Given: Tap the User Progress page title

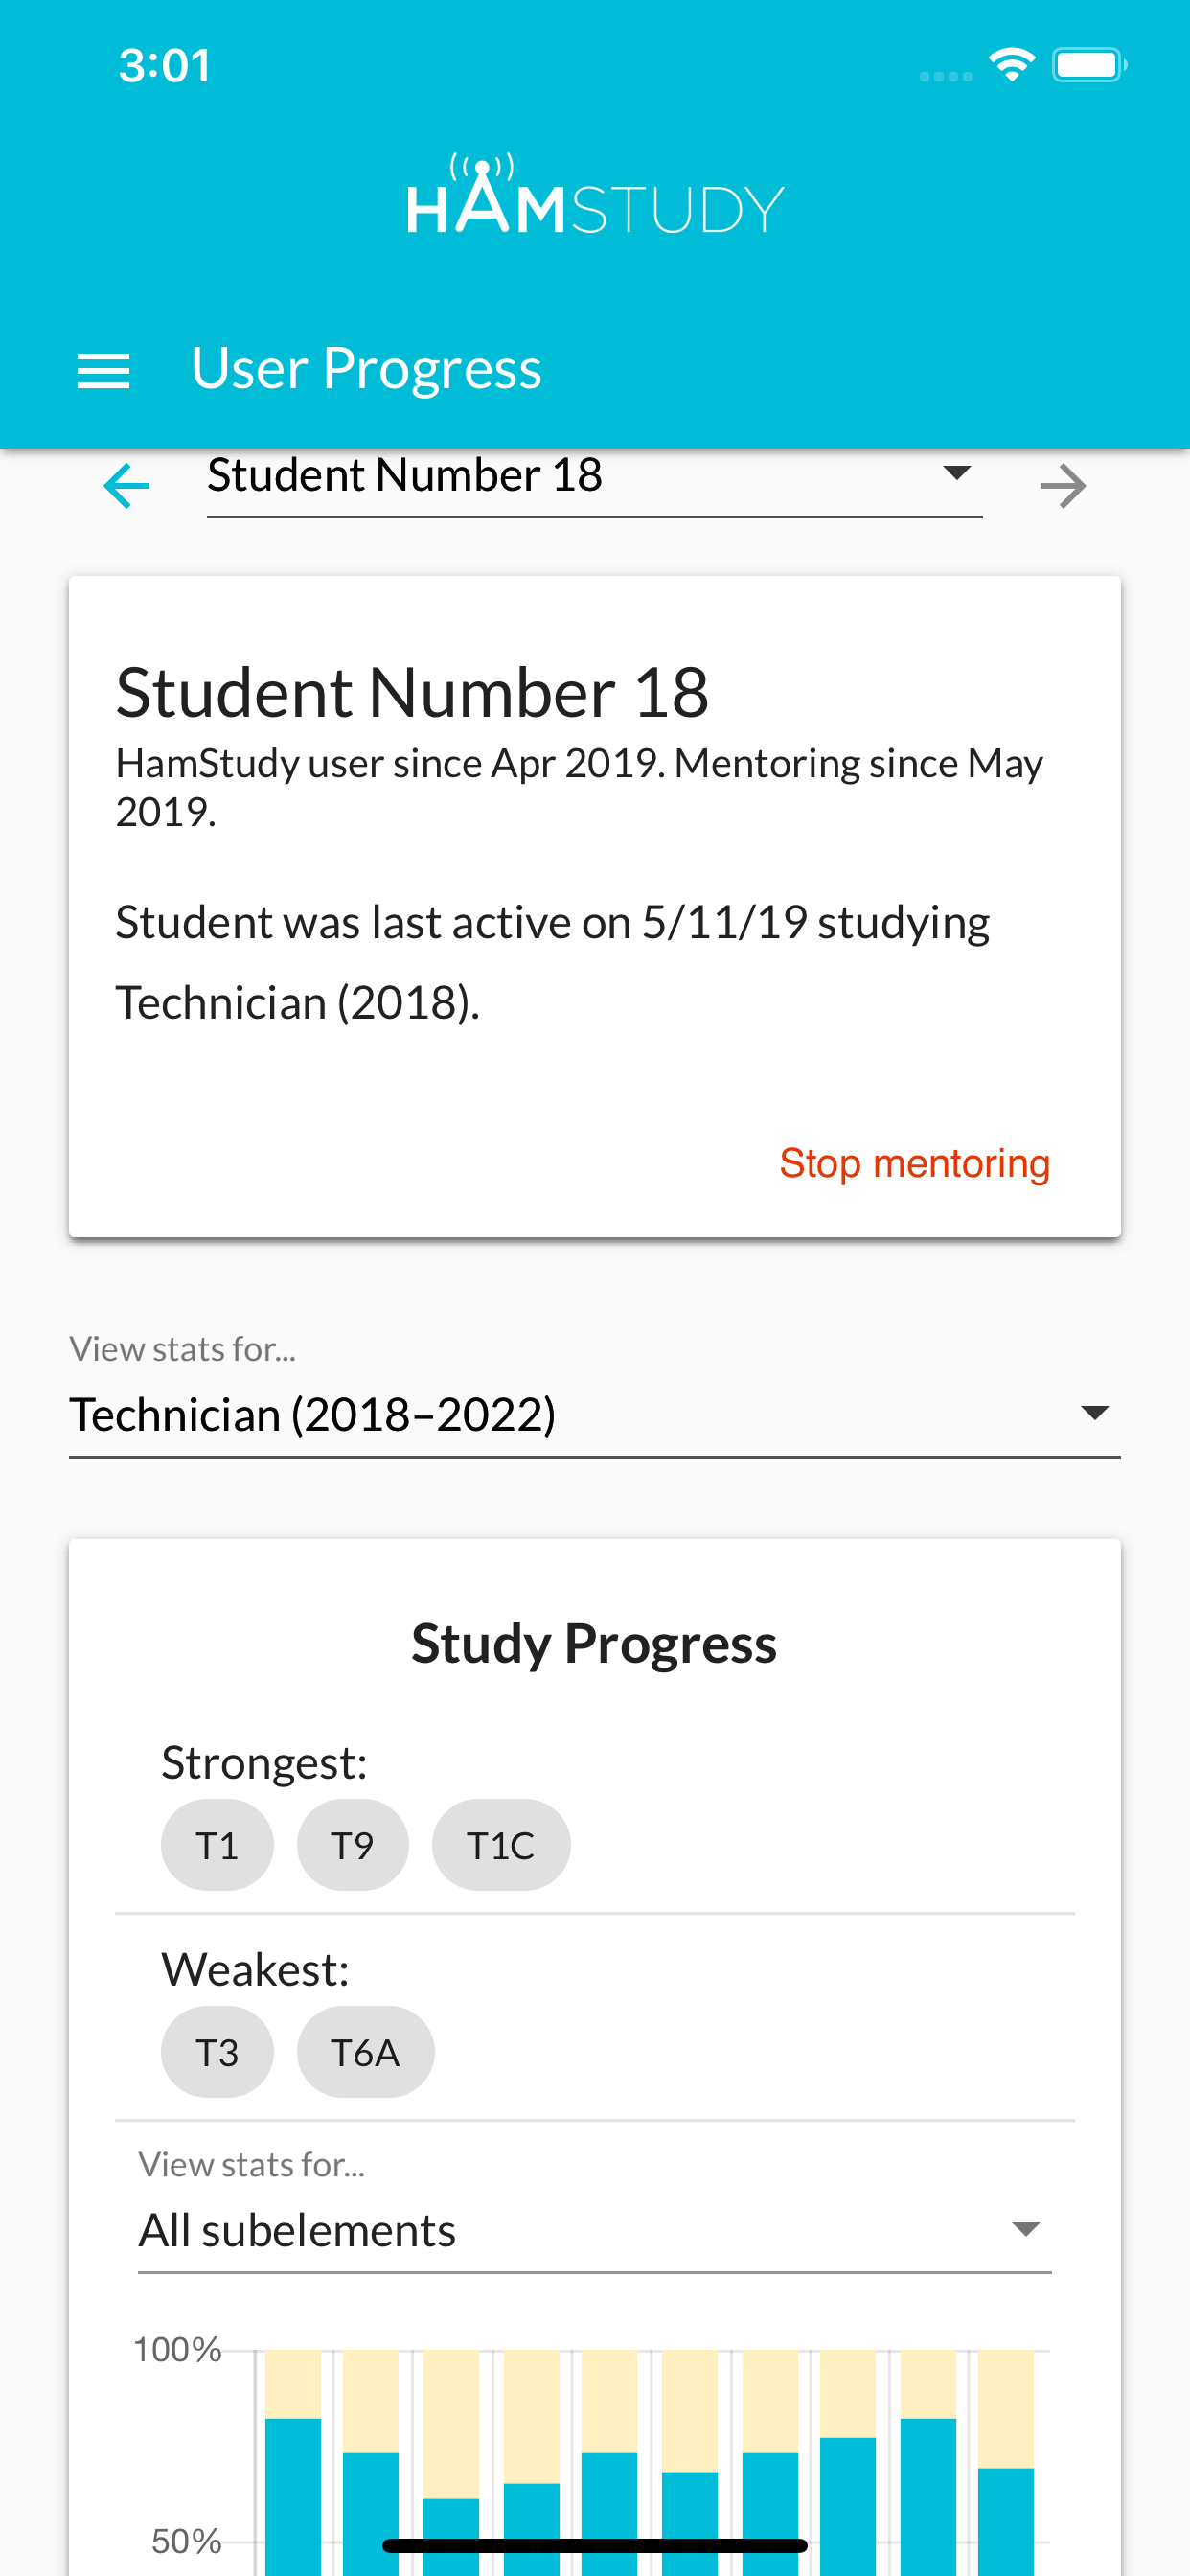Looking at the screenshot, I should pos(366,368).
